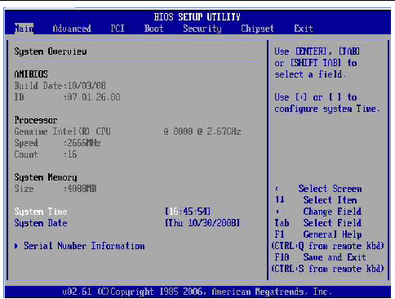Click the System Date value field

coord(202,223)
